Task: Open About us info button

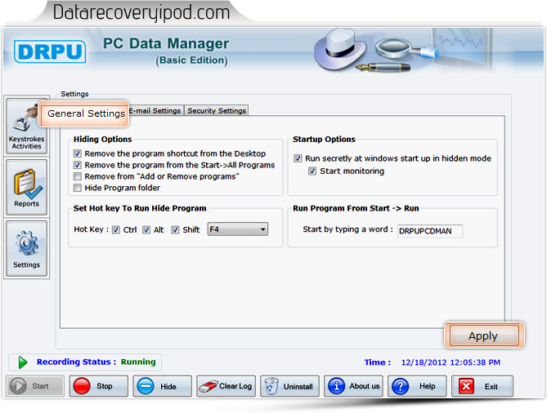Action: [x=353, y=386]
